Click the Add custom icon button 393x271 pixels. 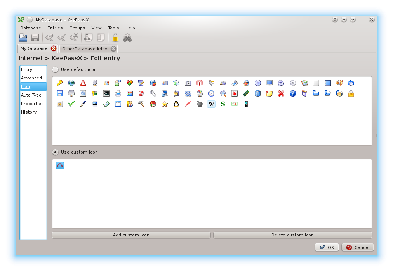131,235
